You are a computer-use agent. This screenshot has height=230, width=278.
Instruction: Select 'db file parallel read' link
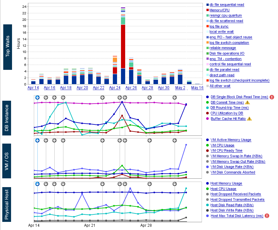224,70
